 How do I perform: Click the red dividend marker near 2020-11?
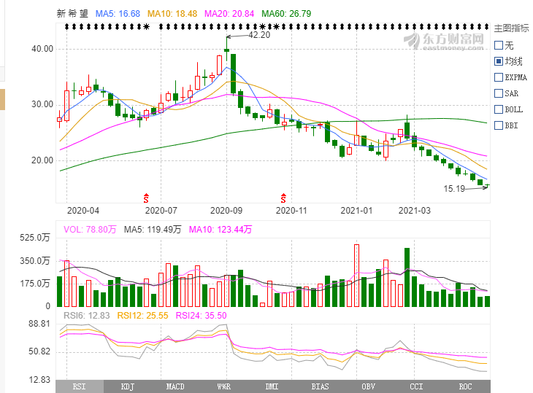point(283,198)
